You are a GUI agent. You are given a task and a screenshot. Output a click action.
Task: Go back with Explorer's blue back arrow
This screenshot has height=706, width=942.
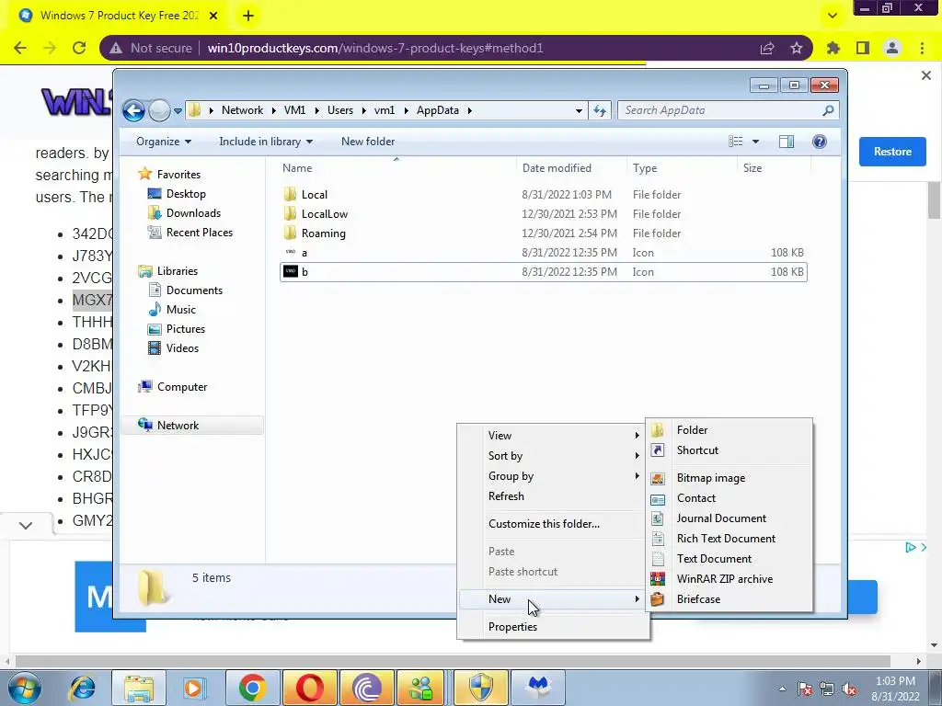tap(133, 110)
